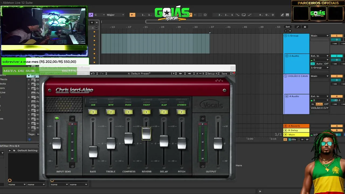Click the undo arrow in the plugin toolbar
Image resolution: width=345 pixels, height=194 pixels.
click(92, 74)
